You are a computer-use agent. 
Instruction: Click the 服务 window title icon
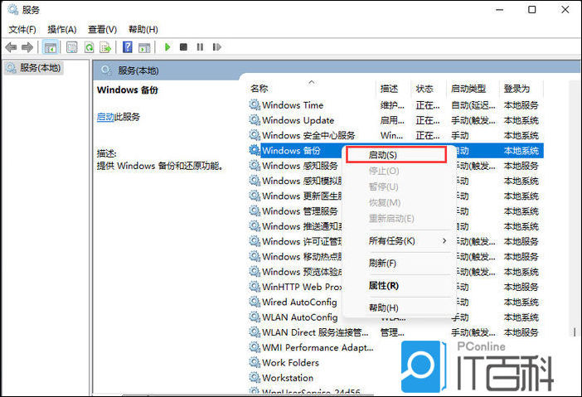pyautogui.click(x=12, y=9)
